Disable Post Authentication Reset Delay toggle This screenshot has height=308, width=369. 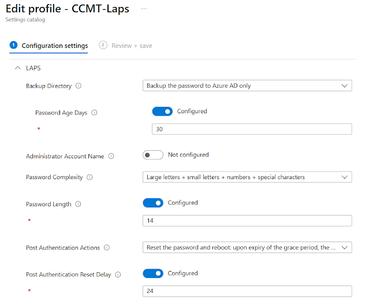pos(153,273)
